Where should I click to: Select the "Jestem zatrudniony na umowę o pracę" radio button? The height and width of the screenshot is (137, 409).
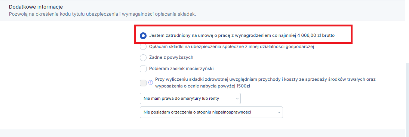point(143,36)
